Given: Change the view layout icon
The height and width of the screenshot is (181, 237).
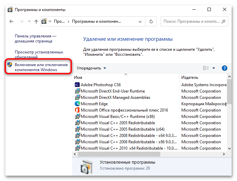Looking at the screenshot, I should click(206, 68).
